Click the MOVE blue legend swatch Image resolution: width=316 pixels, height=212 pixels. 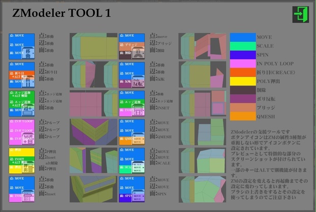click(x=243, y=37)
